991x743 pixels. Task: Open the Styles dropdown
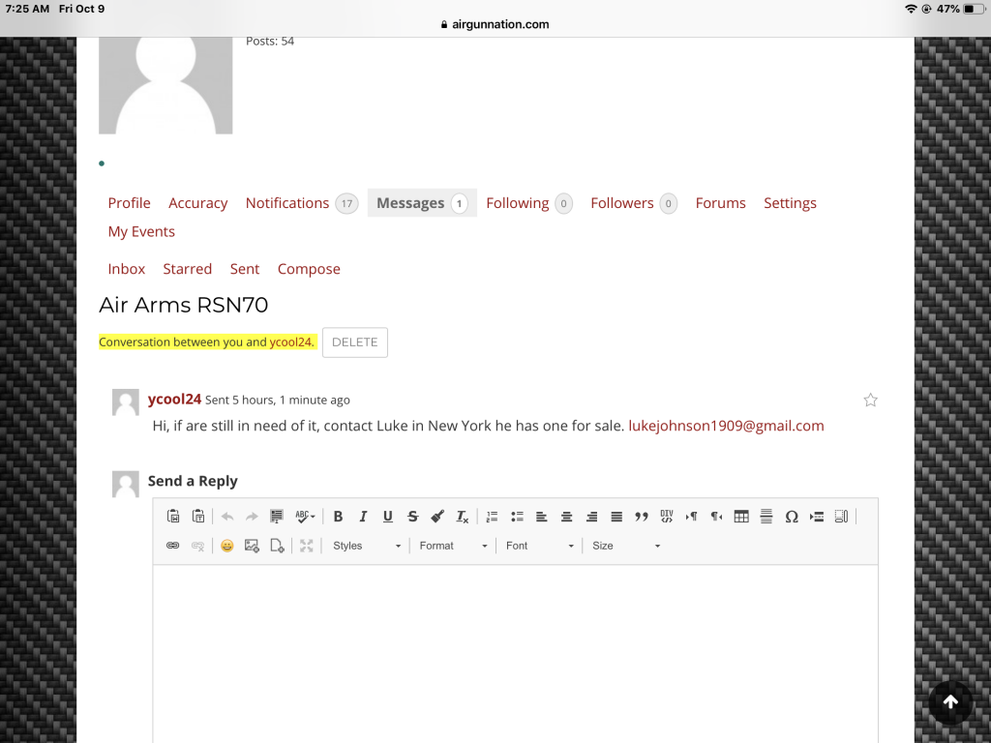point(367,546)
